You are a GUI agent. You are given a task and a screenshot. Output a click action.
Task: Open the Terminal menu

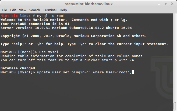pos(49,10)
